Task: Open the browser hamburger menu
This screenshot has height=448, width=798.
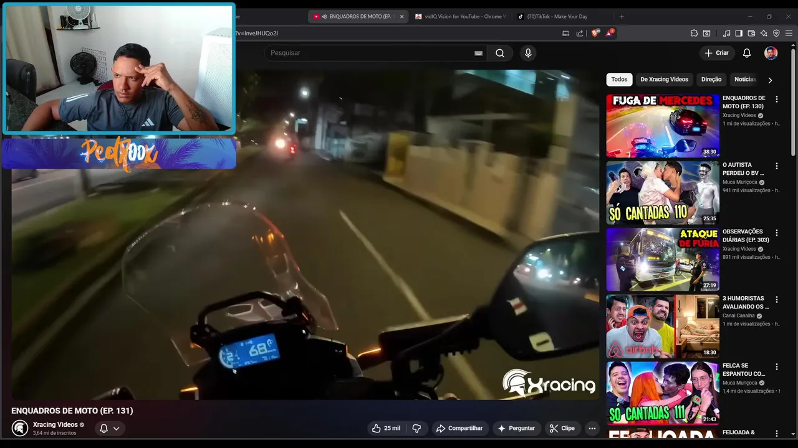Action: [789, 33]
